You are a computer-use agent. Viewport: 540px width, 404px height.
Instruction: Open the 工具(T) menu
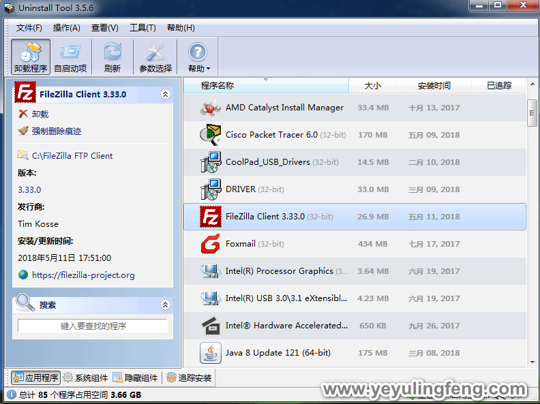(142, 28)
